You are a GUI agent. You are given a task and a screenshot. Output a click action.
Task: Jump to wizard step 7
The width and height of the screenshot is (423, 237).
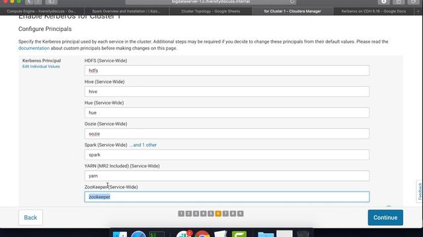225,213
